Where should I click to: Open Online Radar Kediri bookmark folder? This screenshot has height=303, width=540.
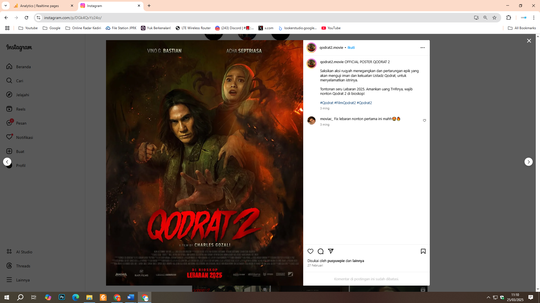pyautogui.click(x=83, y=28)
